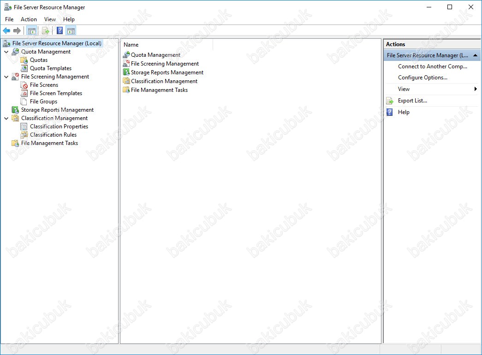Screen dimensions: 482x355
Task: Open the File menu
Action: [9, 19]
